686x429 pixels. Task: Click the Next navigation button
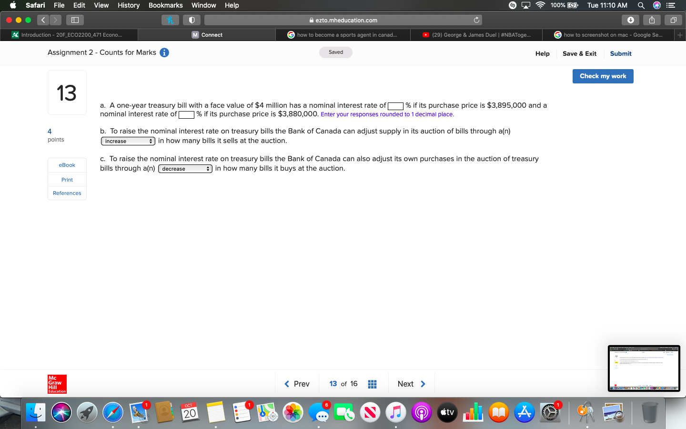pyautogui.click(x=411, y=384)
